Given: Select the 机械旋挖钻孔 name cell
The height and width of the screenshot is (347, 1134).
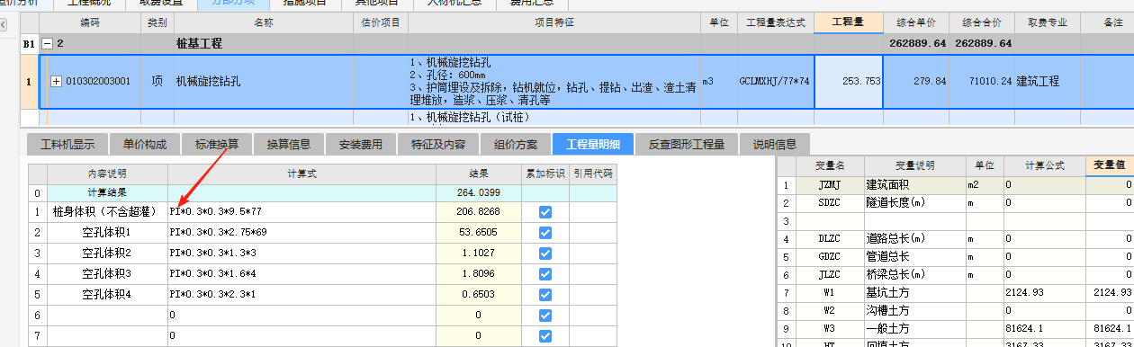Looking at the screenshot, I should click(x=264, y=81).
